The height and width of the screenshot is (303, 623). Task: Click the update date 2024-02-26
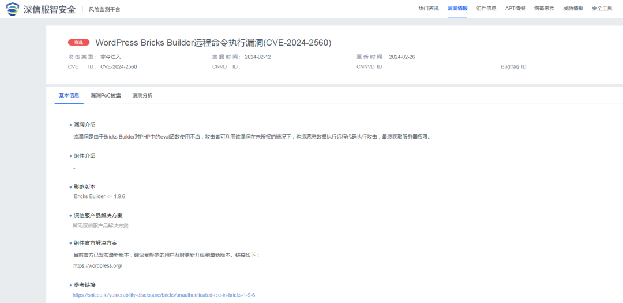click(402, 57)
